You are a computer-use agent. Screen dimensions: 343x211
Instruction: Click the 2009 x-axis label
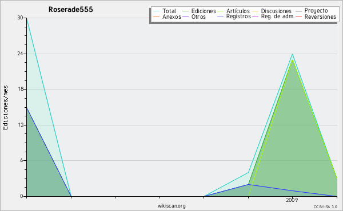[292, 200]
